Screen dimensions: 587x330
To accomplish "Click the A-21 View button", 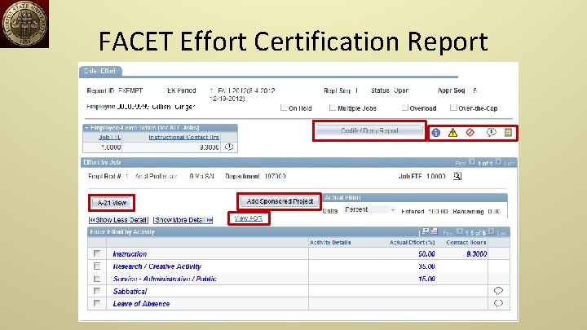I will 112,203.
